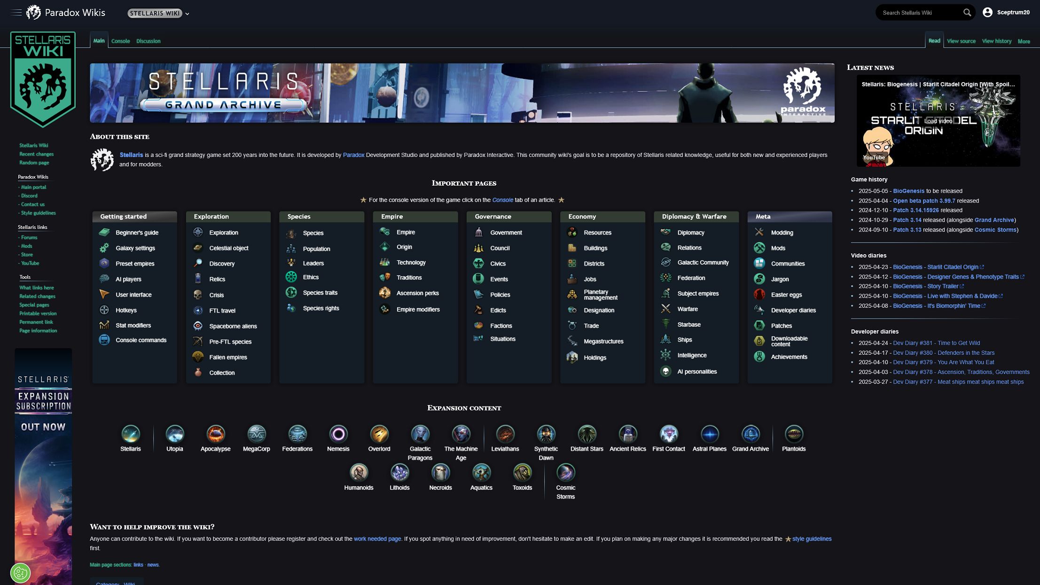
Task: Click the Grand Archive banner image
Action: [462, 93]
